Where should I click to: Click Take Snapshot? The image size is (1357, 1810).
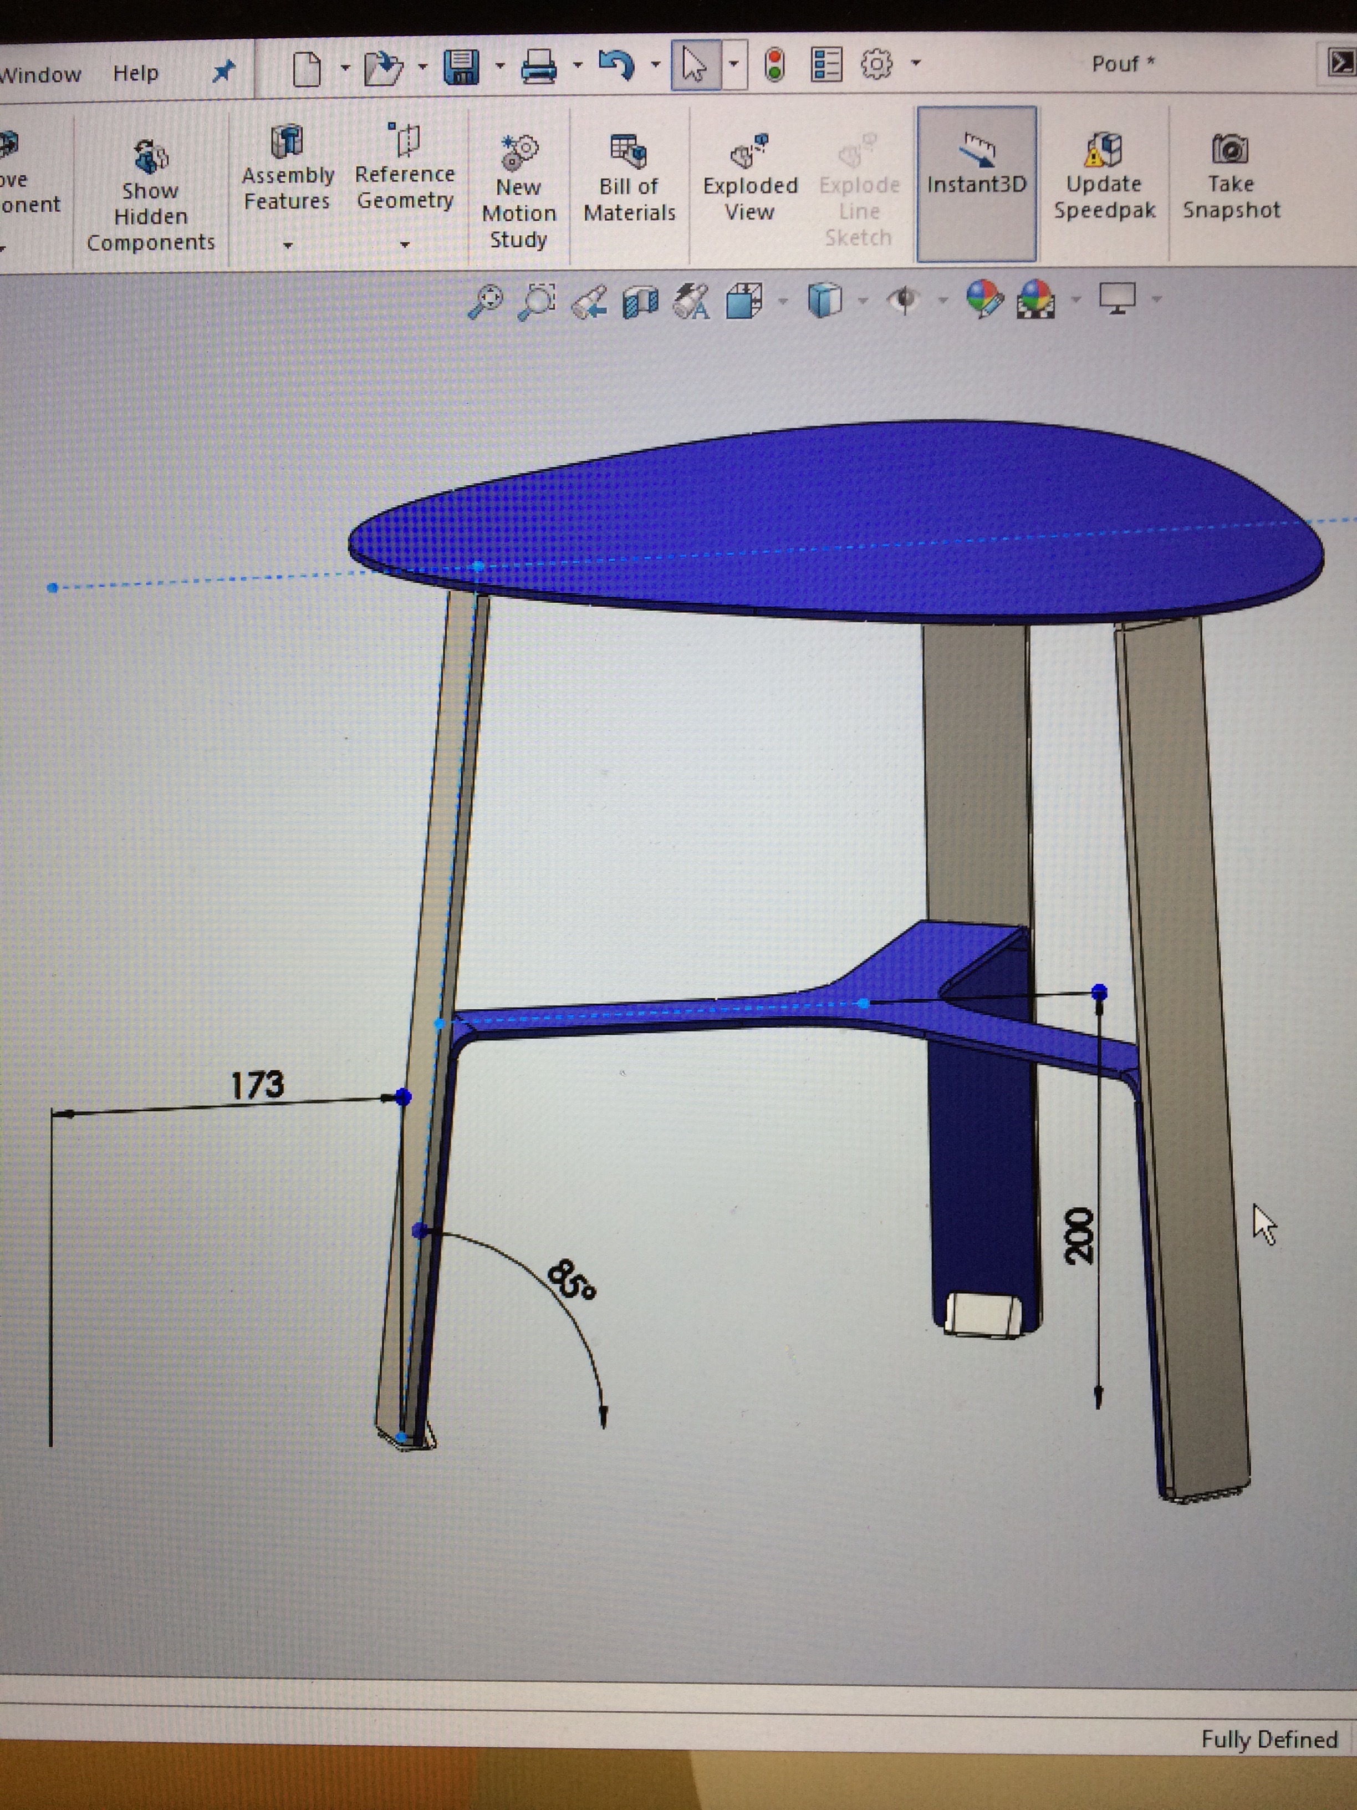[x=1231, y=176]
